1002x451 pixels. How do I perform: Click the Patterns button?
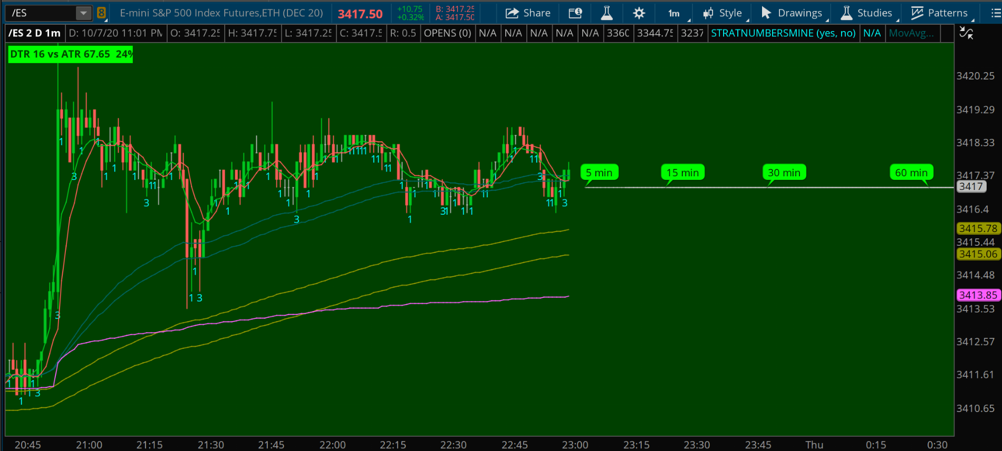pyautogui.click(x=939, y=13)
